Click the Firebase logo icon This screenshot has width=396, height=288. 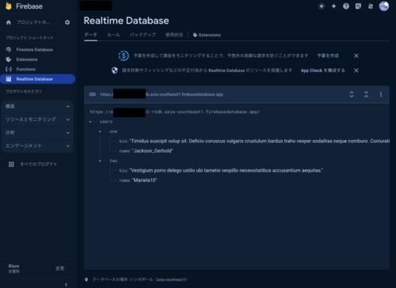[x=9, y=6]
